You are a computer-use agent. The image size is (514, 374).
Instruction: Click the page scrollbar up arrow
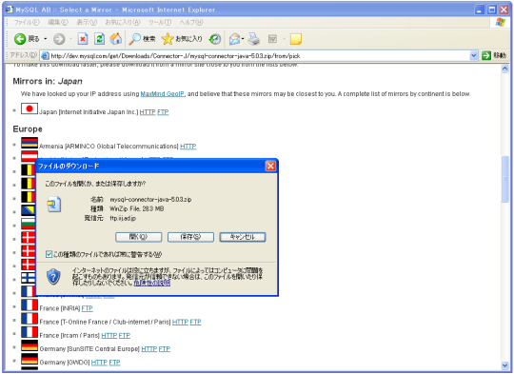[504, 69]
